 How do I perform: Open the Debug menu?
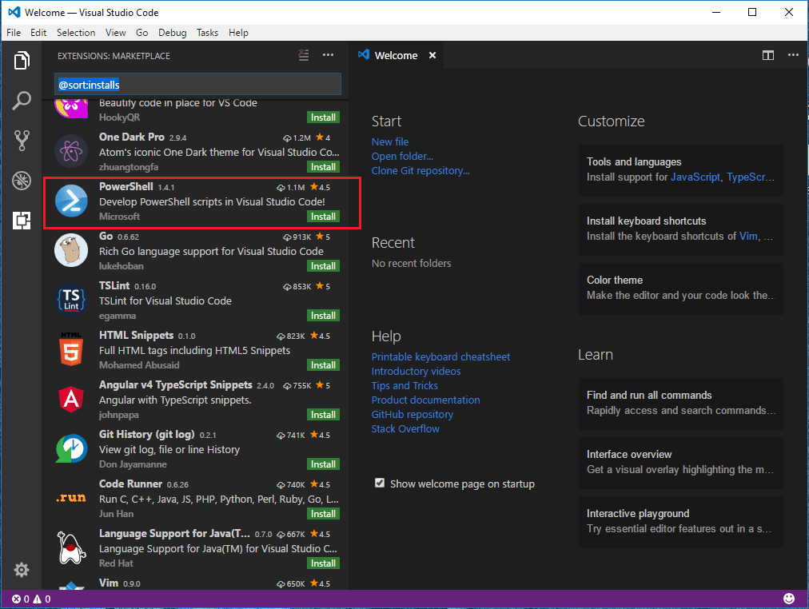pyautogui.click(x=172, y=33)
